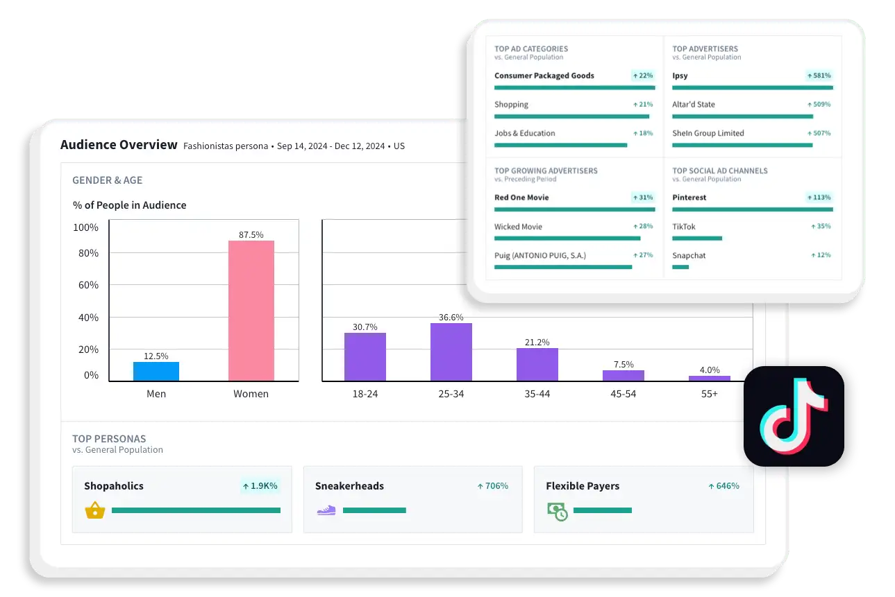Select Altar'd State in Top Advertisers
Image resolution: width=895 pixels, height=597 pixels.
[694, 105]
